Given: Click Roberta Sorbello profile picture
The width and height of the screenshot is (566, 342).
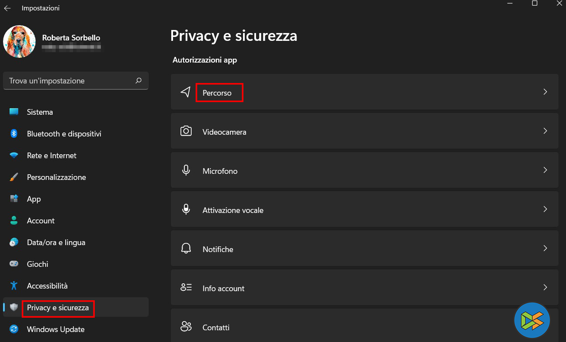Looking at the screenshot, I should 20,42.
